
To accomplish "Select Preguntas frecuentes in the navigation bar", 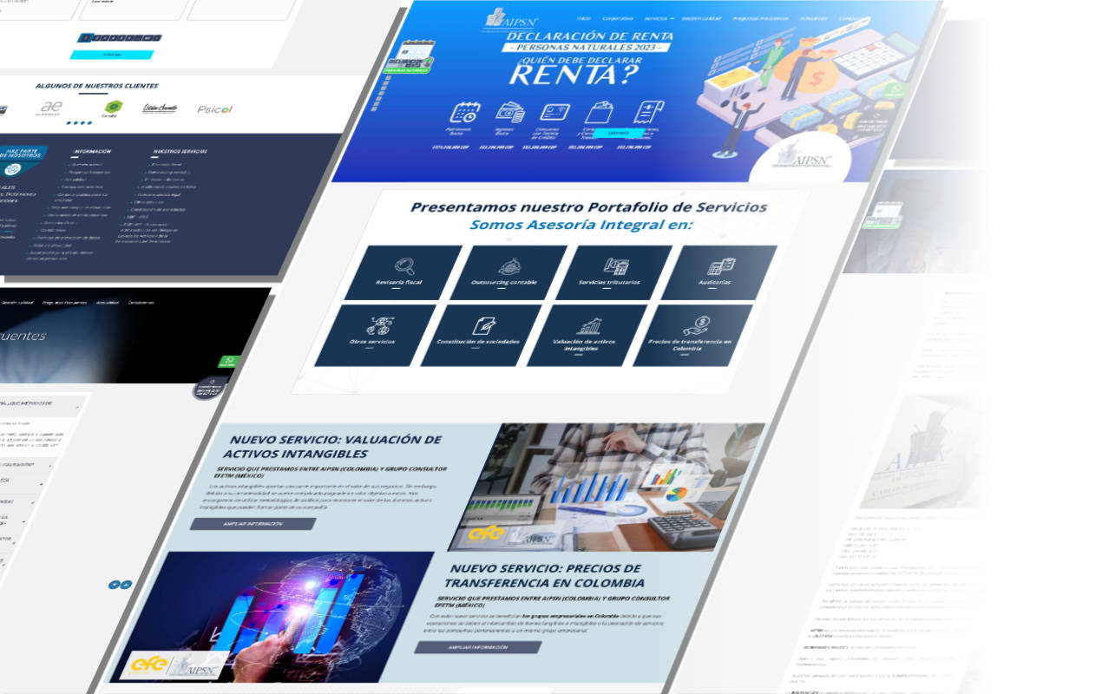I will (x=761, y=18).
